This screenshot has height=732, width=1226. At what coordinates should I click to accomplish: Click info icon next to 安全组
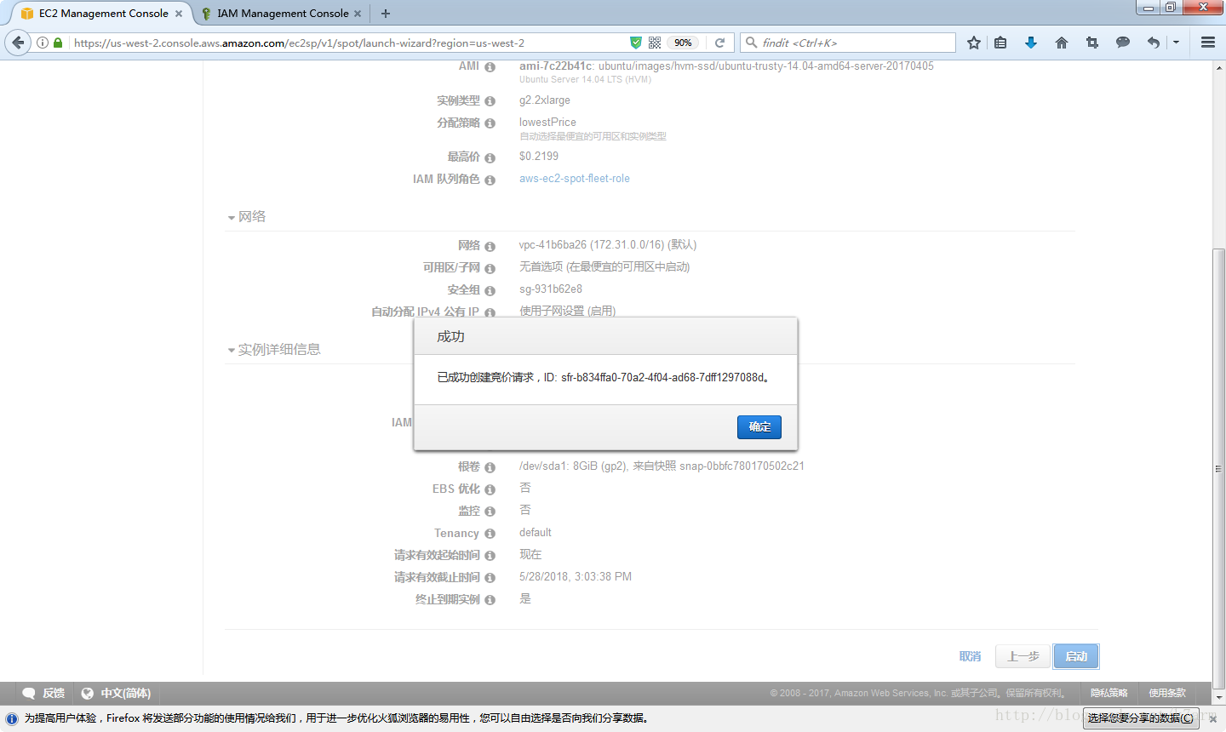(490, 290)
